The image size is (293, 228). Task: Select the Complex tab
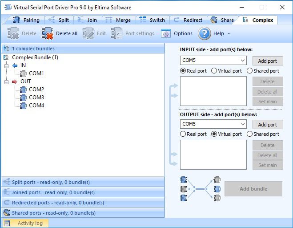click(x=258, y=20)
